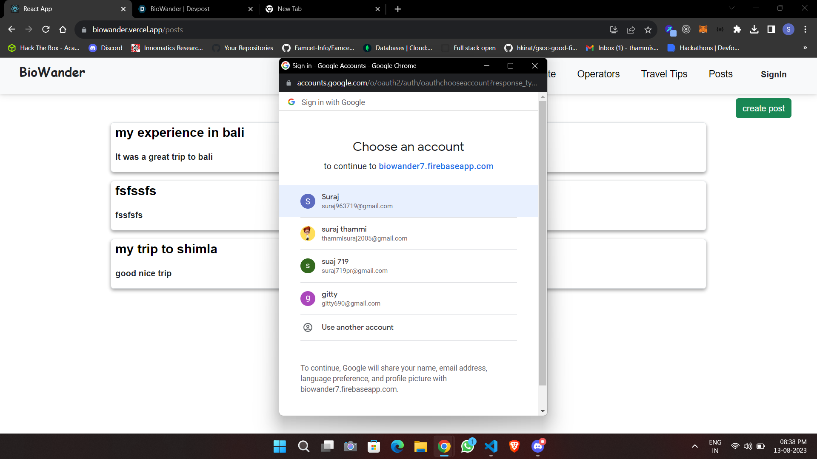The height and width of the screenshot is (459, 817).
Task: Open Visual Studio Code from taskbar
Action: [491, 446]
